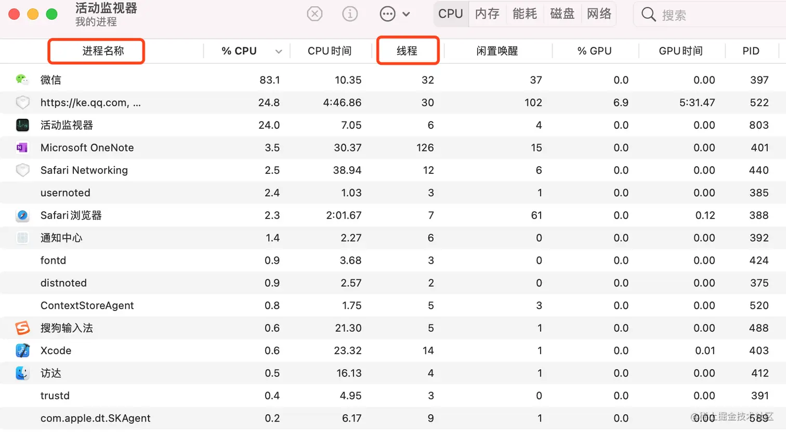
Task: Select the ContextStoreAgent process row
Action: tap(393, 305)
